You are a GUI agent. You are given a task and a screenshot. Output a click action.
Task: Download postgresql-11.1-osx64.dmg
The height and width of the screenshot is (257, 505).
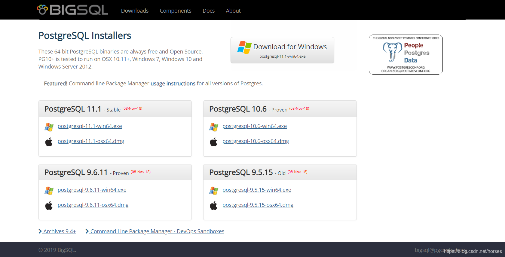coord(91,141)
